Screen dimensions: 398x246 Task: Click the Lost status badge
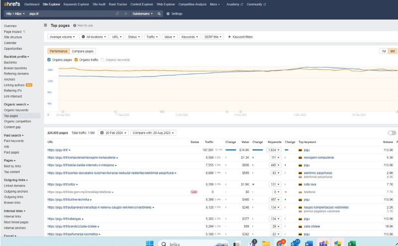click(194, 192)
